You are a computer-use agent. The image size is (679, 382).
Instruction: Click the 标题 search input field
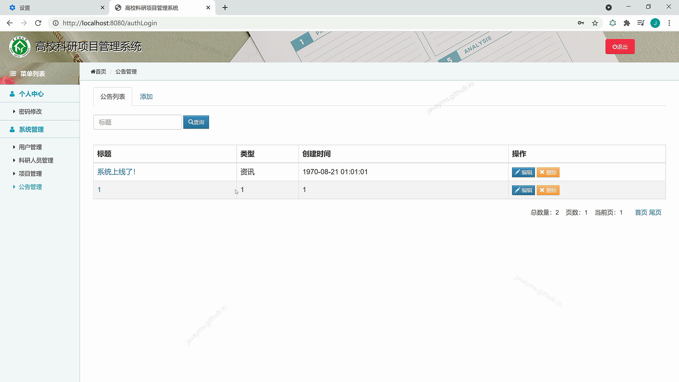(x=137, y=122)
